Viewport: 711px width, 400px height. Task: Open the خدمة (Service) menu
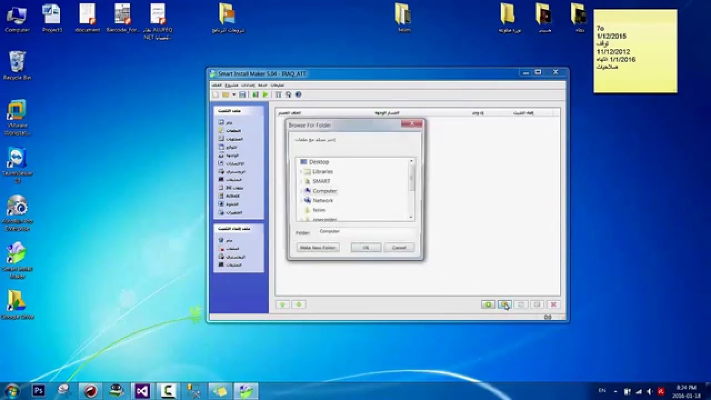263,85
